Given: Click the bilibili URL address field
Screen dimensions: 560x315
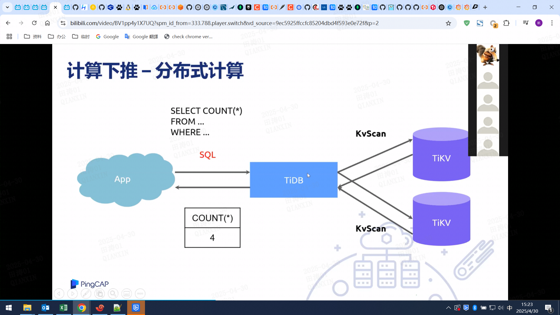Looking at the screenshot, I should click(225, 23).
